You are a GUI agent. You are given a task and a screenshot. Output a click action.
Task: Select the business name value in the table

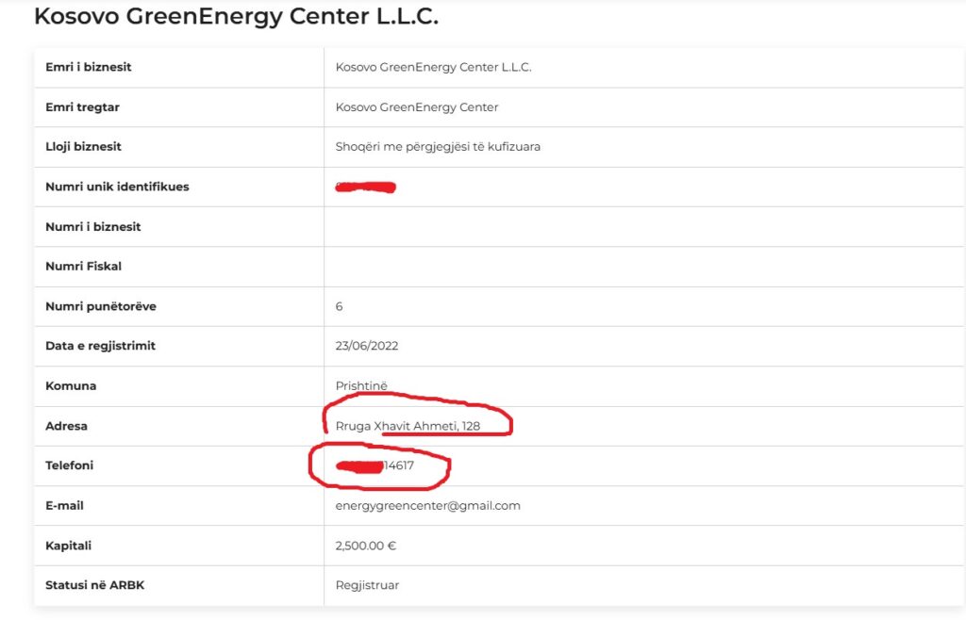(x=433, y=67)
